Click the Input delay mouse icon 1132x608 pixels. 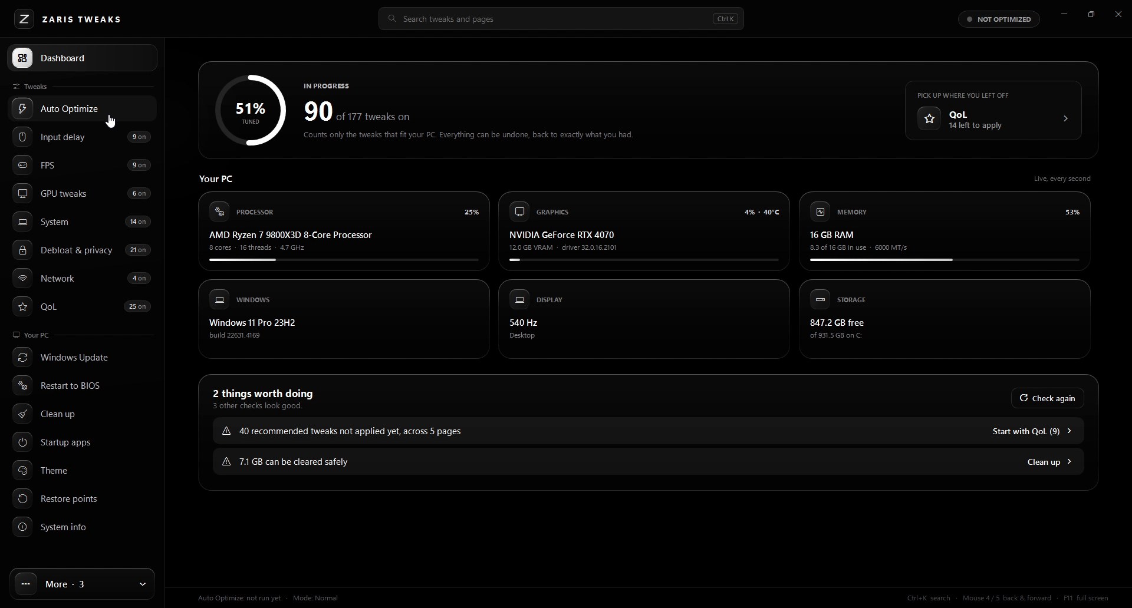(x=22, y=137)
